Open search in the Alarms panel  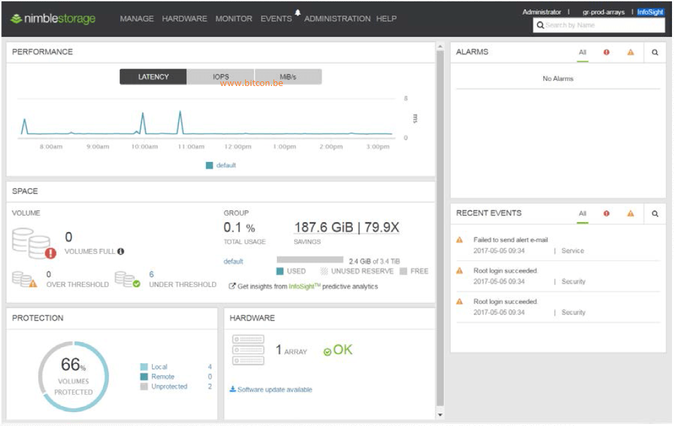point(655,52)
